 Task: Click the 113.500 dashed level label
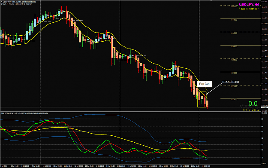click(x=234, y=33)
